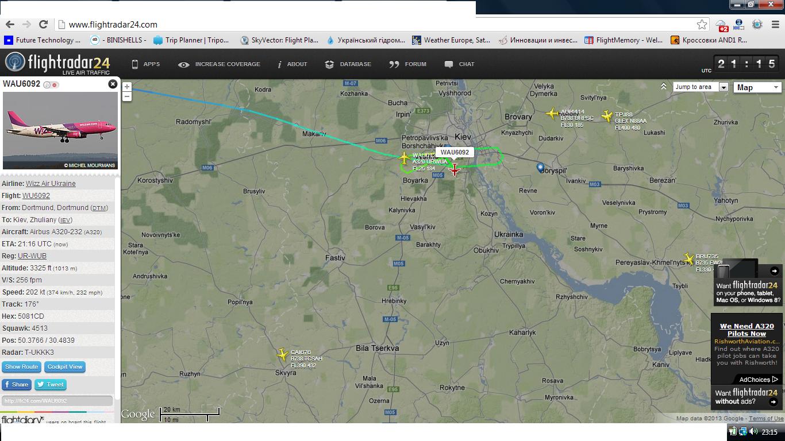
Task: Open the Cockpit View button
Action: coord(65,366)
